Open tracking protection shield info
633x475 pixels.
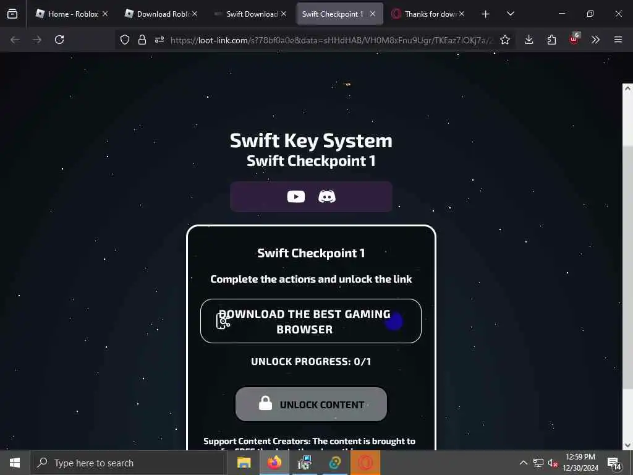coord(125,40)
